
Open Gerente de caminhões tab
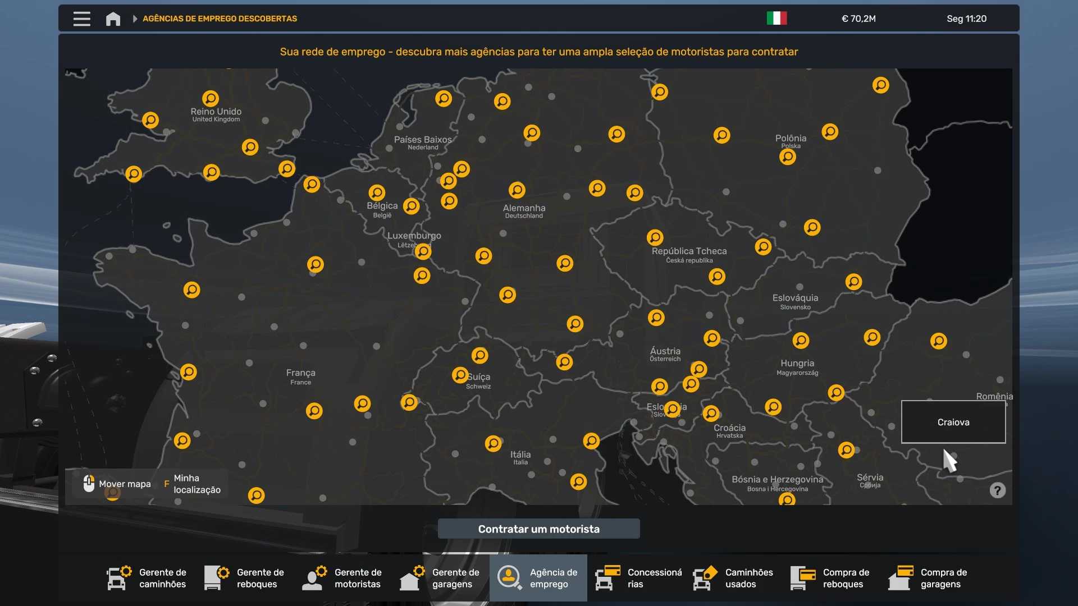pyautogui.click(x=148, y=578)
